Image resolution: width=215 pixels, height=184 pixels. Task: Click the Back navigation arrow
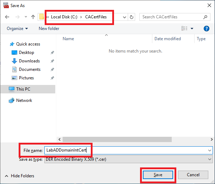7,17
